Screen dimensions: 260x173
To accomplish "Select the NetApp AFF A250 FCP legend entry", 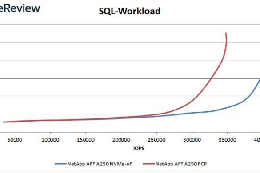I will coord(175,164).
